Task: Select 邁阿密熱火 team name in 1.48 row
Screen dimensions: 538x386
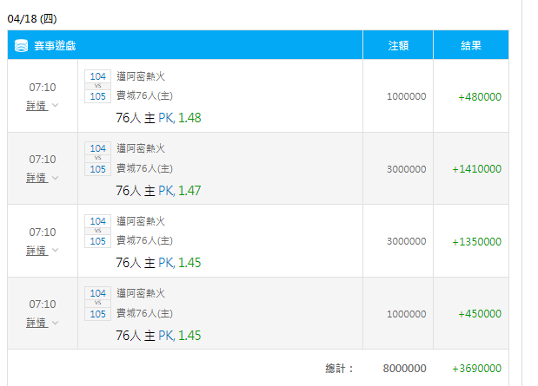Action: coord(141,76)
